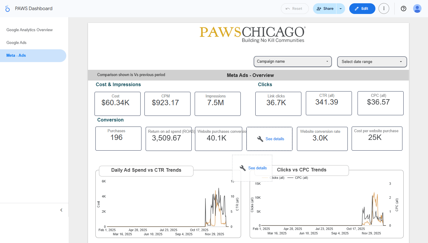This screenshot has width=428, height=243.
Task: Click the Link clicks scorecard 36.7K
Action: [x=278, y=104]
